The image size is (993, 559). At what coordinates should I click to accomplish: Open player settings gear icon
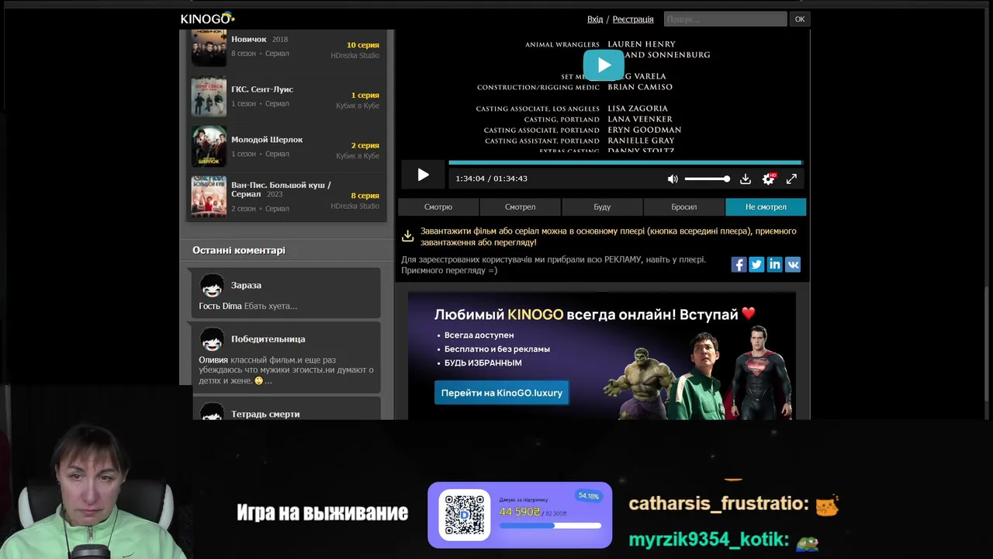768,179
